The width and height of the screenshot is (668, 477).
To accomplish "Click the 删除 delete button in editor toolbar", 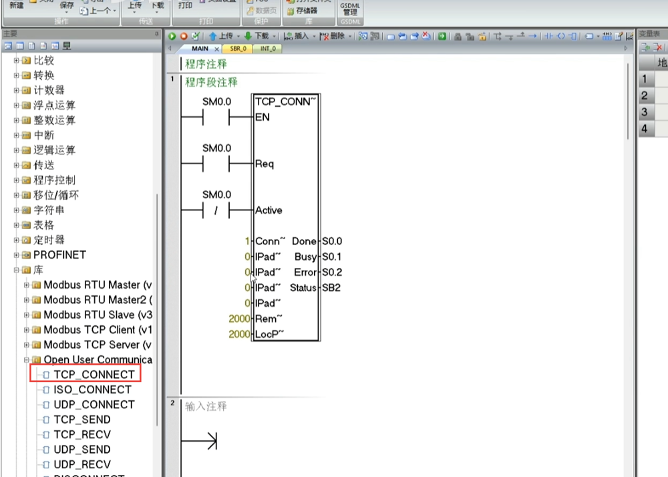I will click(x=334, y=36).
